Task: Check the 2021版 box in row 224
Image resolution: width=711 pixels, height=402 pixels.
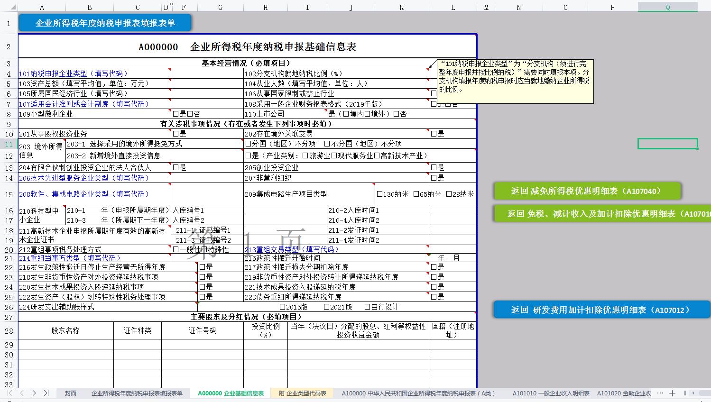Action: click(326, 307)
